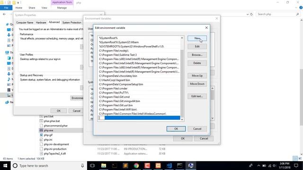
Task: Open Visual Studio Code from the taskbar
Action: [x=169, y=166]
